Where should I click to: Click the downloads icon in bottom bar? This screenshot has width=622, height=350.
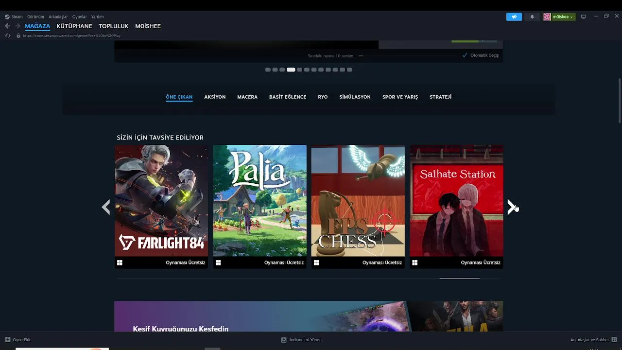pyautogui.click(x=284, y=340)
